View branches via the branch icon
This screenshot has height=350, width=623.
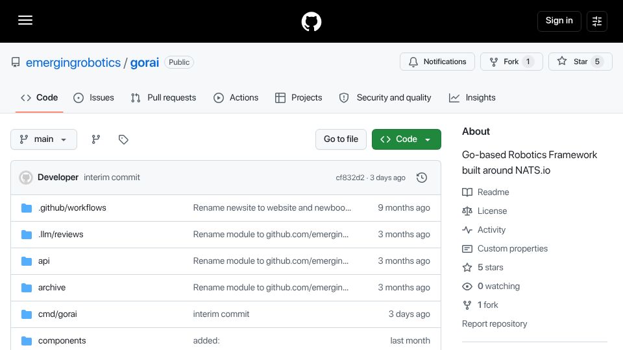pos(96,139)
